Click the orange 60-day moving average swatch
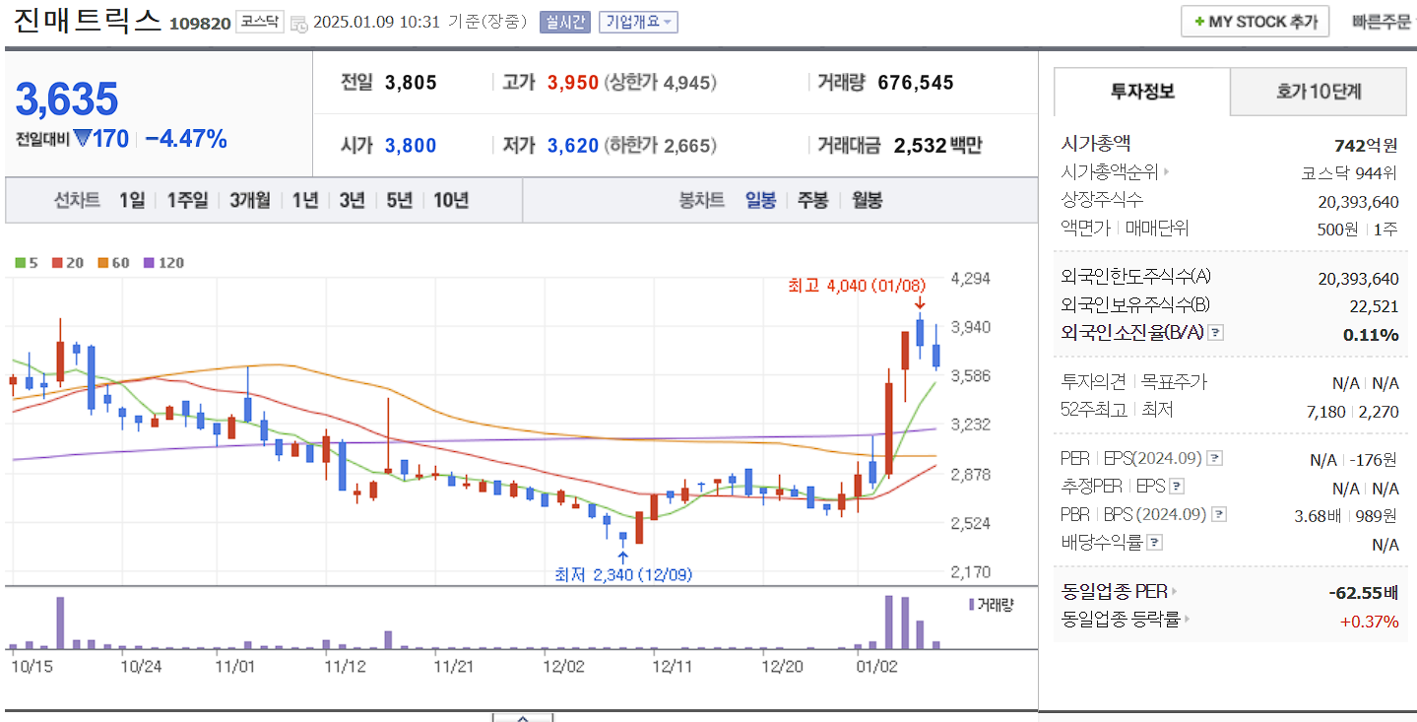The height and width of the screenshot is (722, 1417). coord(102,263)
